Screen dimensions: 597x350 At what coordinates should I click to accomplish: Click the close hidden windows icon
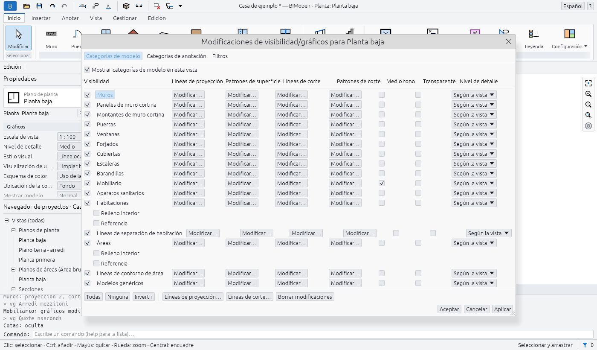click(x=157, y=6)
